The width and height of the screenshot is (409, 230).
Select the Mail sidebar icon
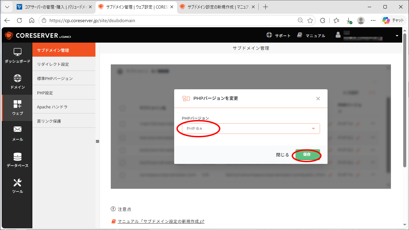click(17, 129)
